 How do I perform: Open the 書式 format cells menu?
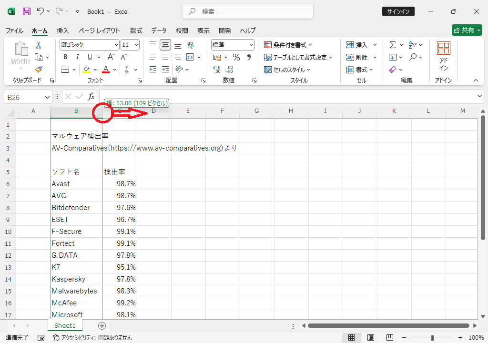[x=359, y=70]
